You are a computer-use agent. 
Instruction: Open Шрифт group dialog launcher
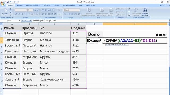click(39, 17)
